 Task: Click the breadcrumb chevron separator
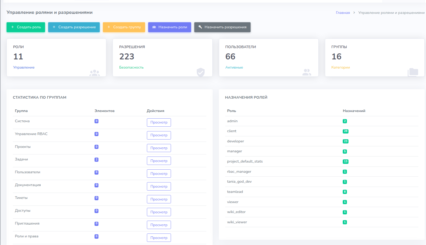point(354,13)
